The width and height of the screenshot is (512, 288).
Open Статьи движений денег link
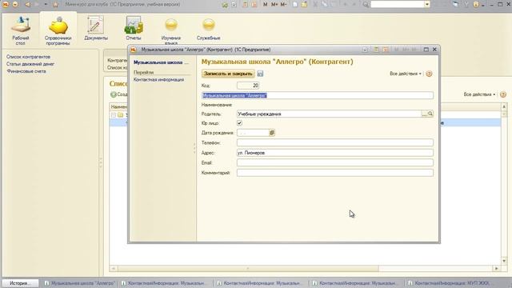coord(30,64)
